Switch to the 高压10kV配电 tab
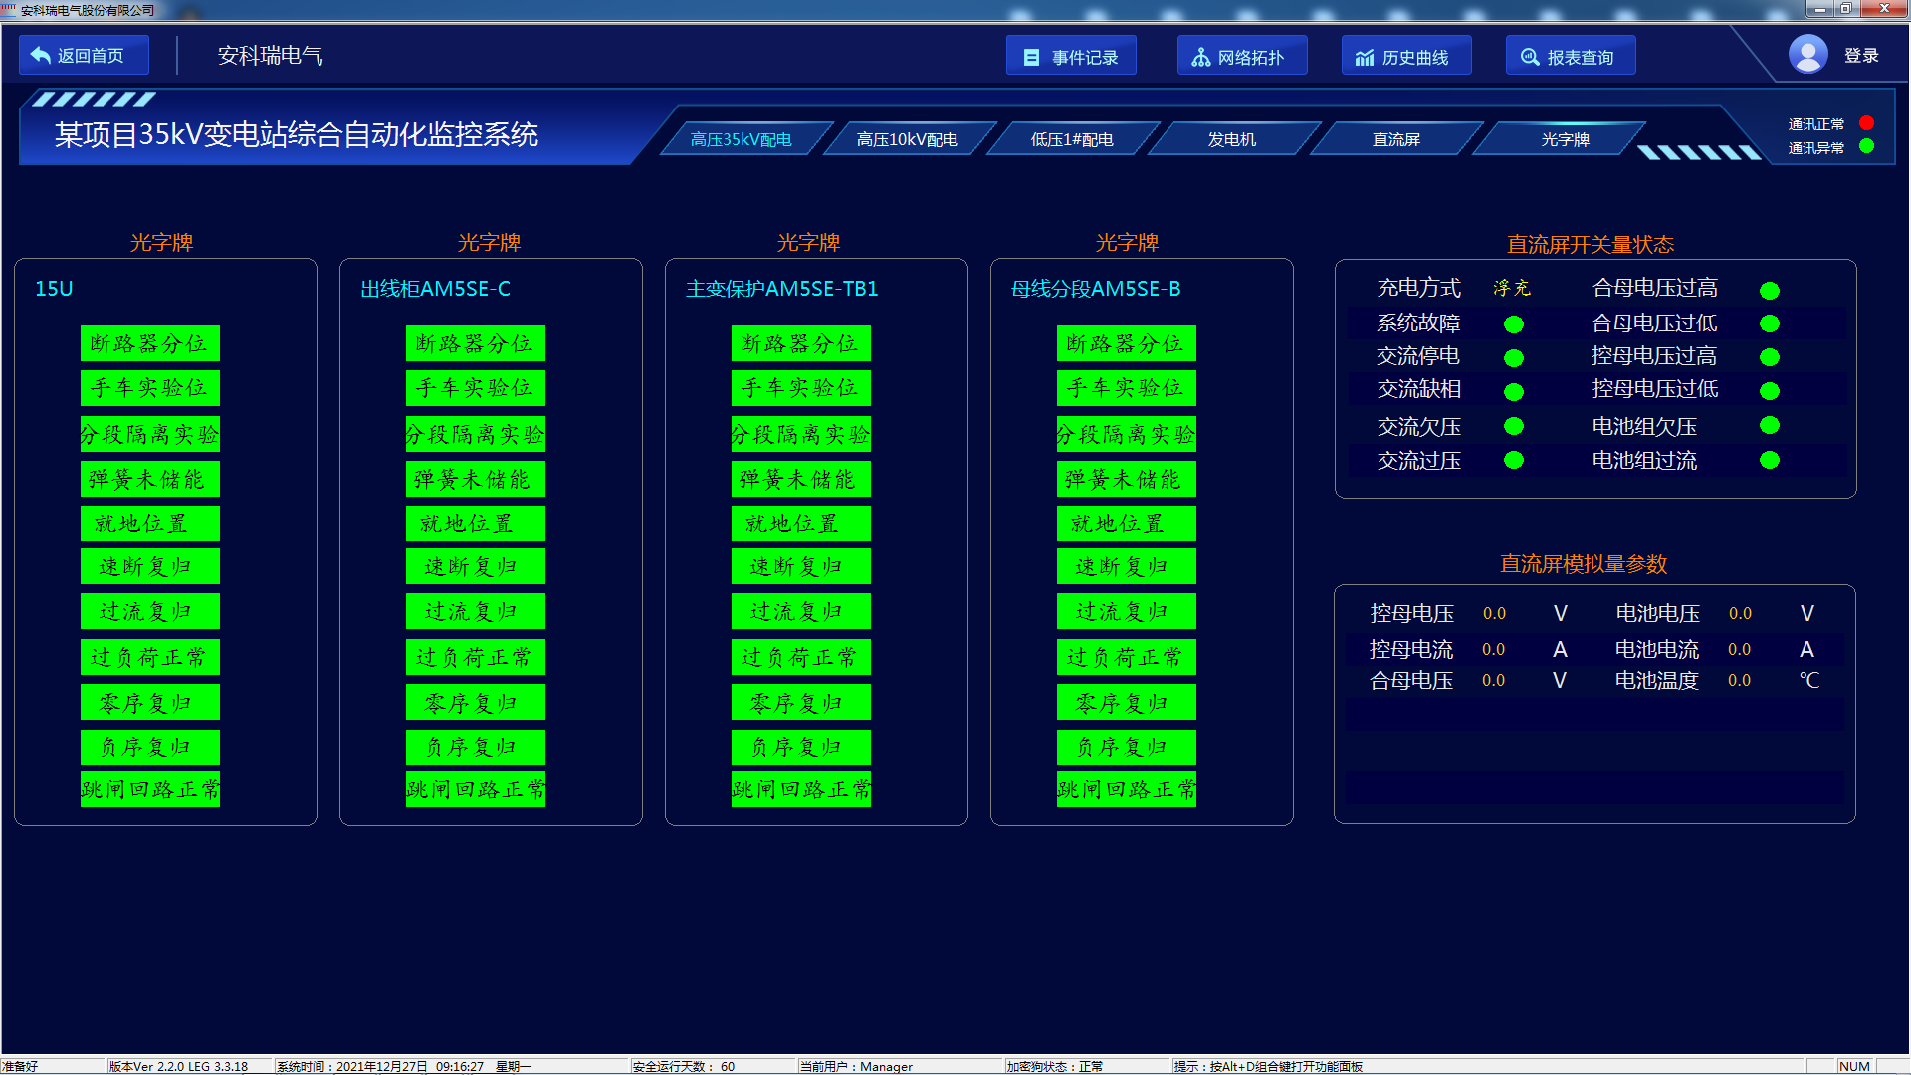The height and width of the screenshot is (1075, 1911). (x=907, y=139)
